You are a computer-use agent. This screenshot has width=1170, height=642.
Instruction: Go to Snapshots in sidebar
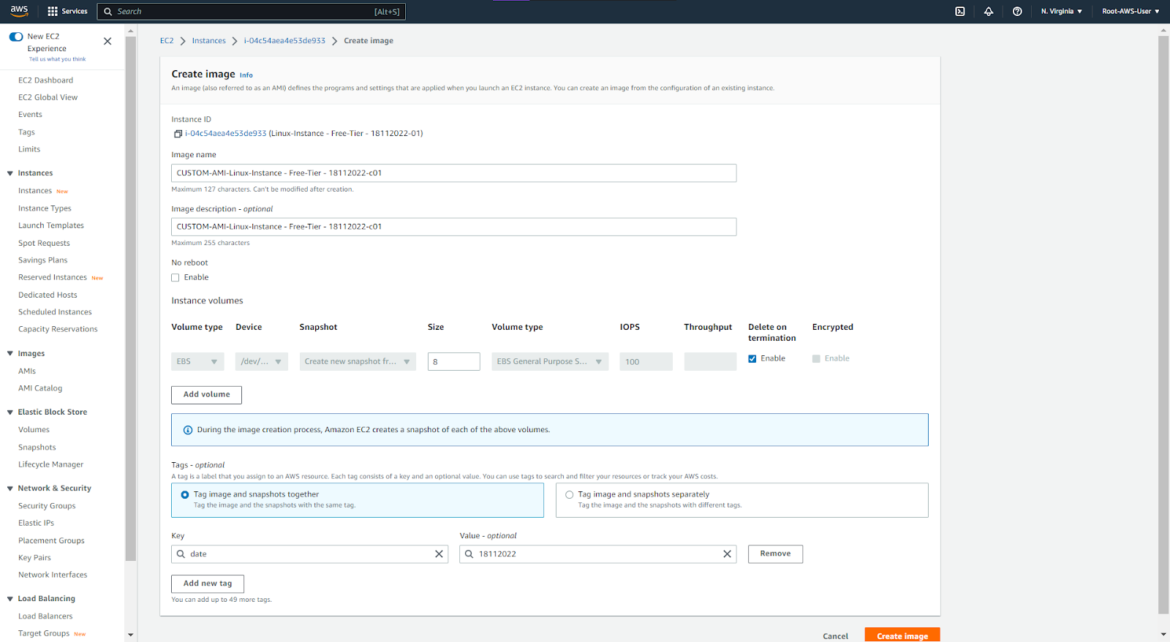coord(37,447)
